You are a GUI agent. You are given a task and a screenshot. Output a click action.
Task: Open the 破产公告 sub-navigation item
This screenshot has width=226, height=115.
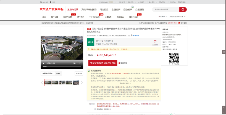tap(54, 17)
